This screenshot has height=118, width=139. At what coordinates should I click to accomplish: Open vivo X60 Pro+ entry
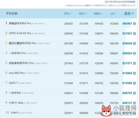(x=17, y=73)
